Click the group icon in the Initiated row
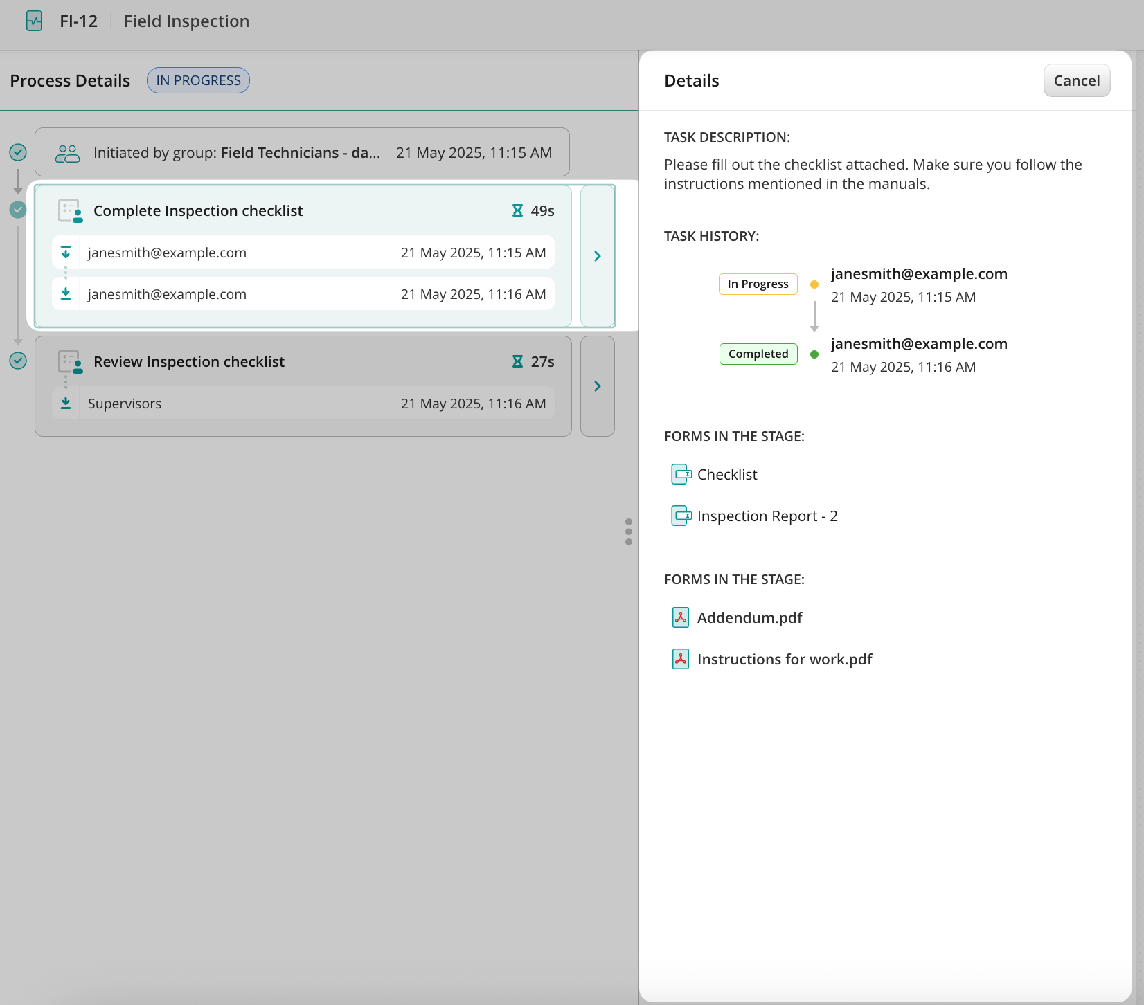The height and width of the screenshot is (1005, 1144). coord(67,153)
